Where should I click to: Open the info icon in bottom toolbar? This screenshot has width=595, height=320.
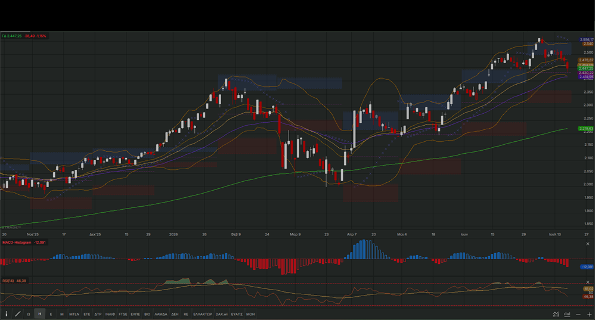tap(6, 314)
